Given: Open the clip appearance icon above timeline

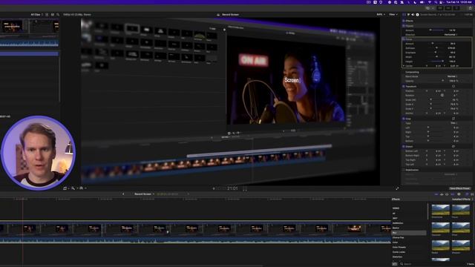Looking at the screenshot, I should pos(459,194).
